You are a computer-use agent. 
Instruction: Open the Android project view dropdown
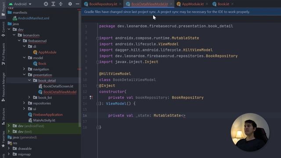[20, 4]
